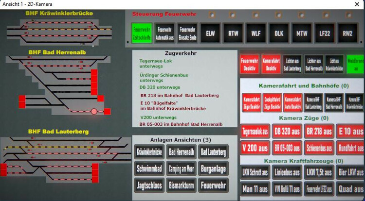The width and height of the screenshot is (365, 201).
Task: Switch off lights via Lichter aus Bad Lauterberg
Action: pyautogui.click(x=292, y=64)
